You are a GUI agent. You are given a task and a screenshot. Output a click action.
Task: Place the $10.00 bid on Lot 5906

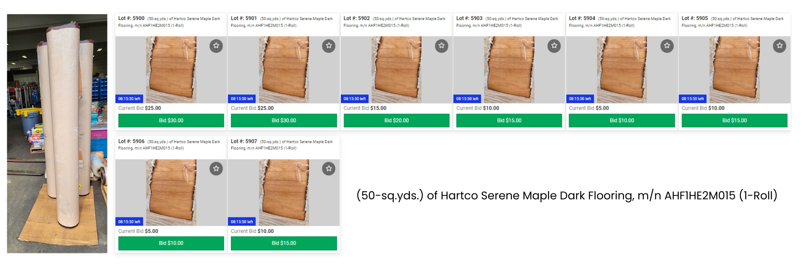171,243
